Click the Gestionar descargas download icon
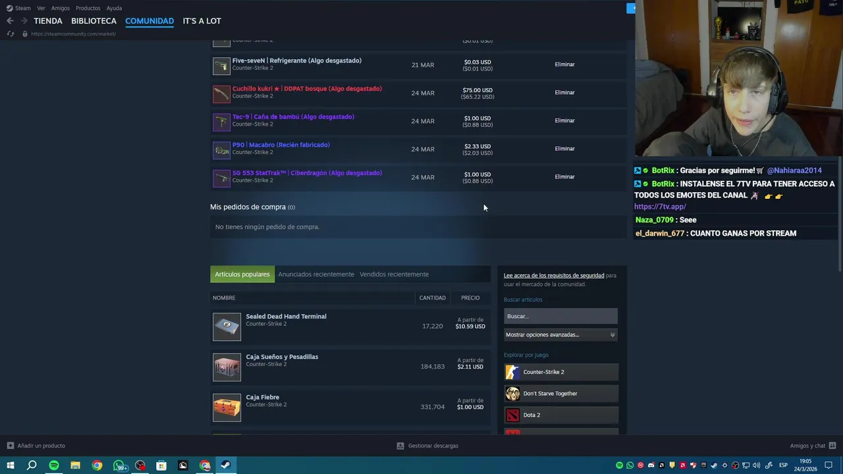 click(x=400, y=446)
